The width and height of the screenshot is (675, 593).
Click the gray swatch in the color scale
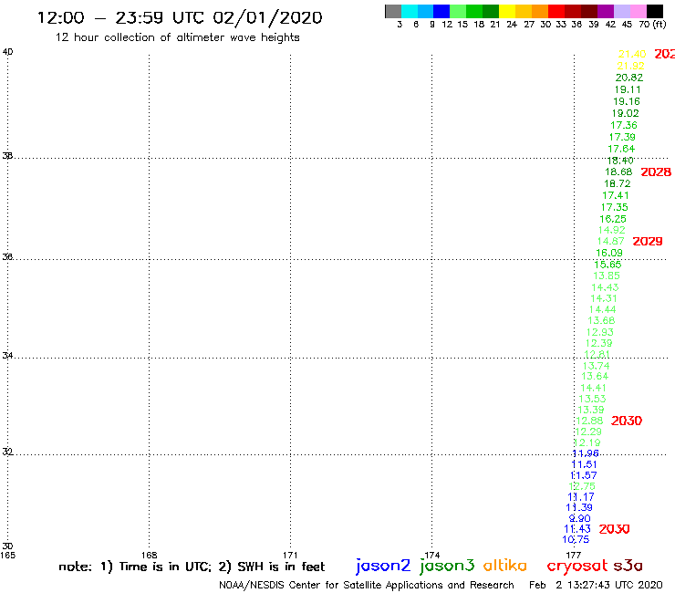pos(393,11)
